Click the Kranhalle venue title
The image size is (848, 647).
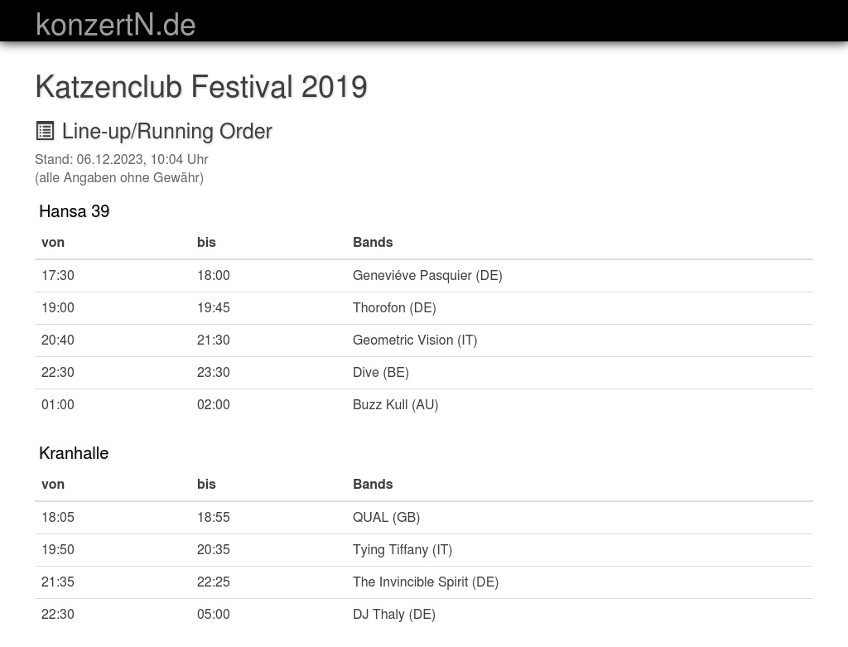pyautogui.click(x=74, y=453)
